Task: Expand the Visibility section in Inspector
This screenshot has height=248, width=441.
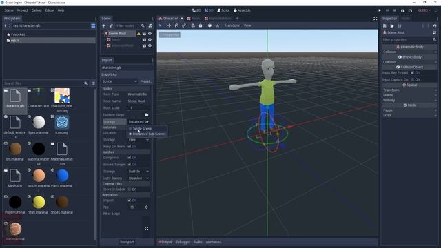Action: coord(409,100)
